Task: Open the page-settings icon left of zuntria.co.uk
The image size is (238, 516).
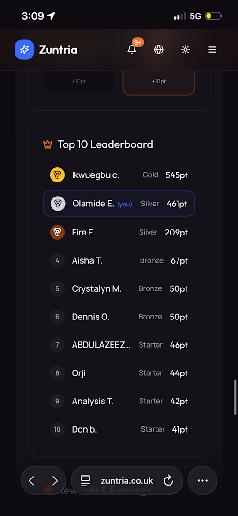Action: (x=85, y=481)
